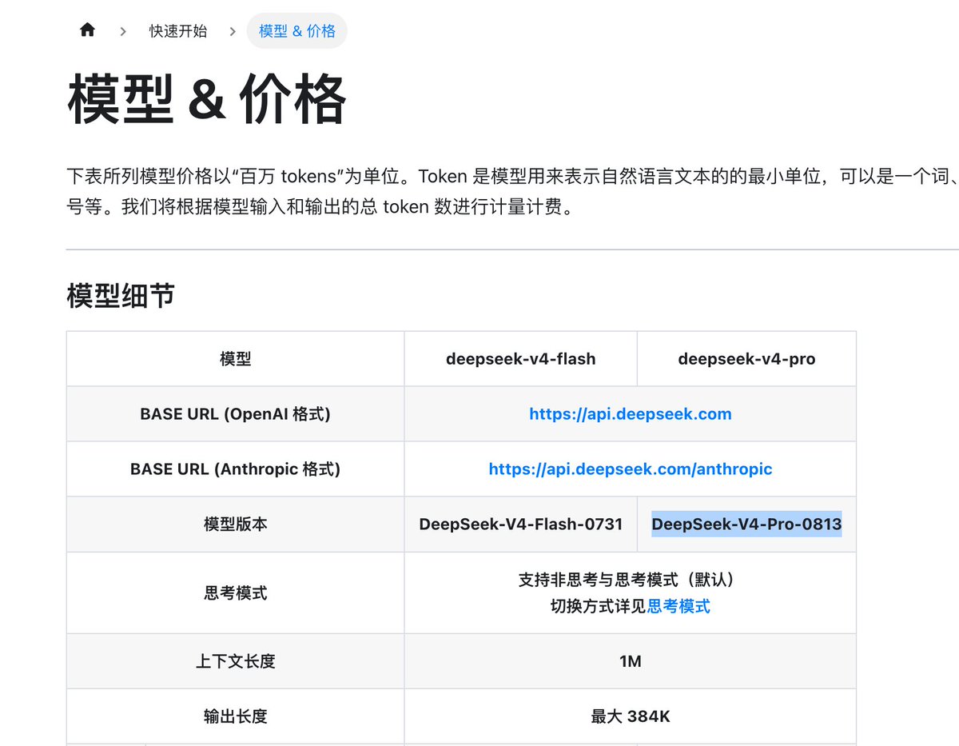
Task: Click the intro paragraph starting 下表所列模型价格
Action: 512,192
